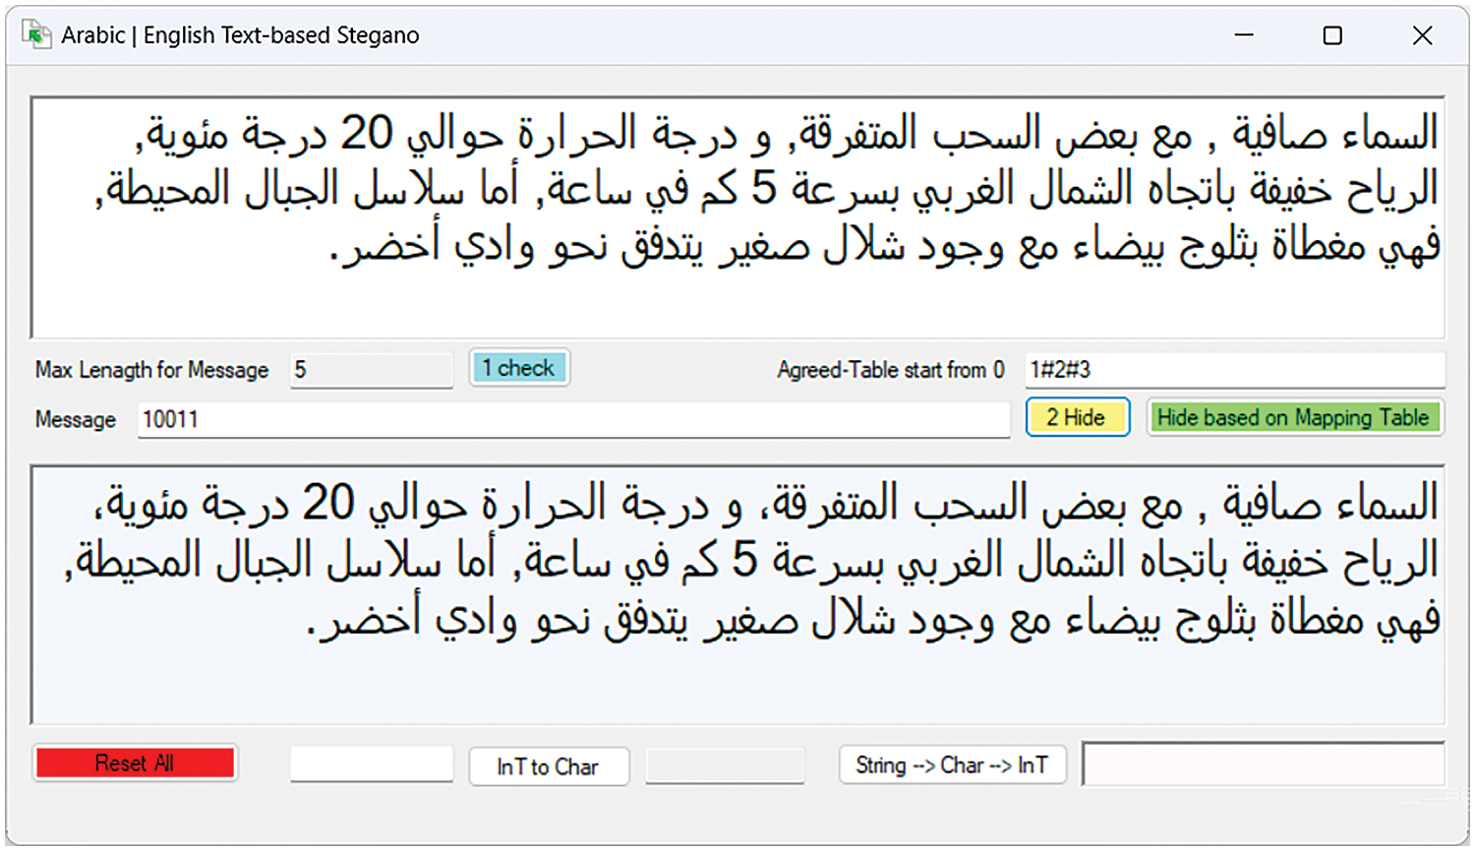Focus the Max Lenagth for Message field
This screenshot has height=851, width=1475.
pos(371,370)
